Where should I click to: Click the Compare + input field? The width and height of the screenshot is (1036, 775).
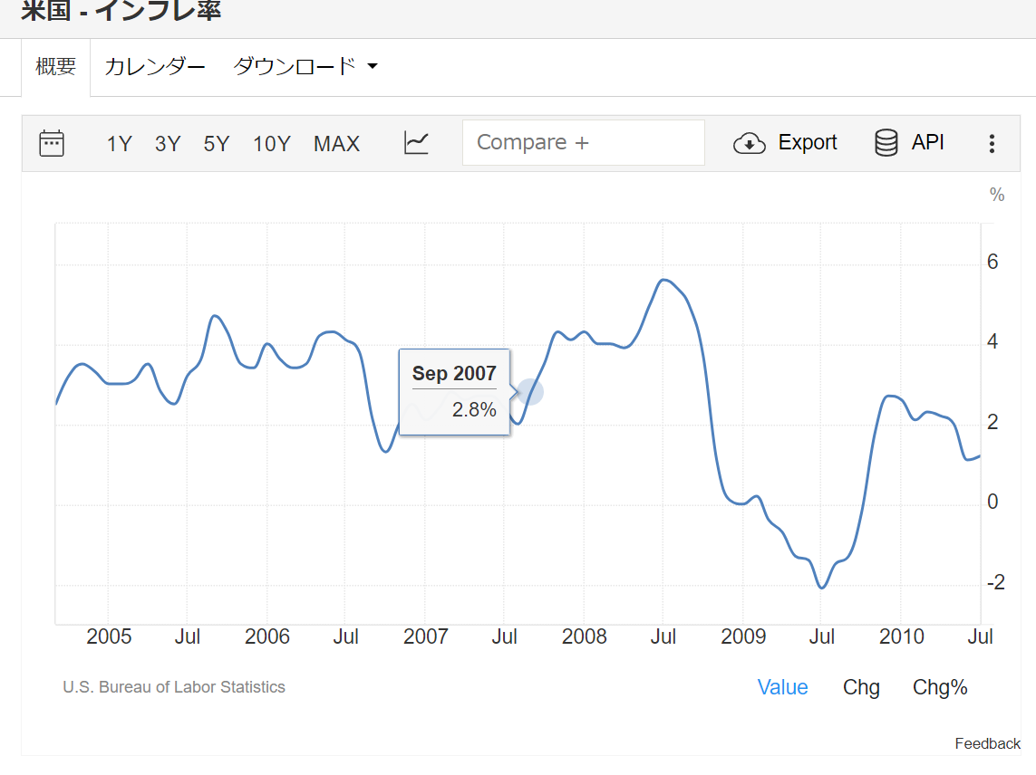(x=583, y=143)
